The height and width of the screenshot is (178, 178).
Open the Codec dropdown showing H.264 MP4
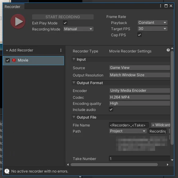[139, 97]
